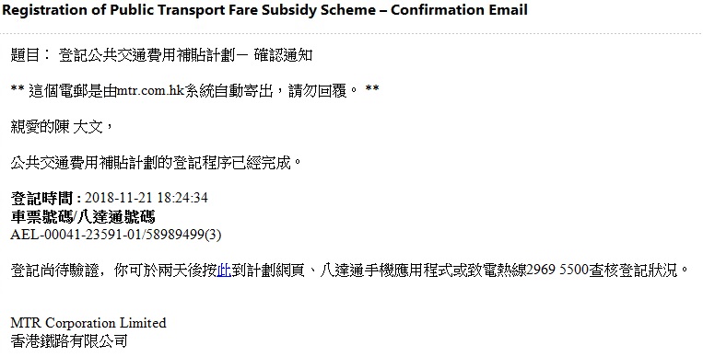The width and height of the screenshot is (703, 357).
Task: Click the 此 hyperlink to scheme webpage
Action: click(224, 271)
